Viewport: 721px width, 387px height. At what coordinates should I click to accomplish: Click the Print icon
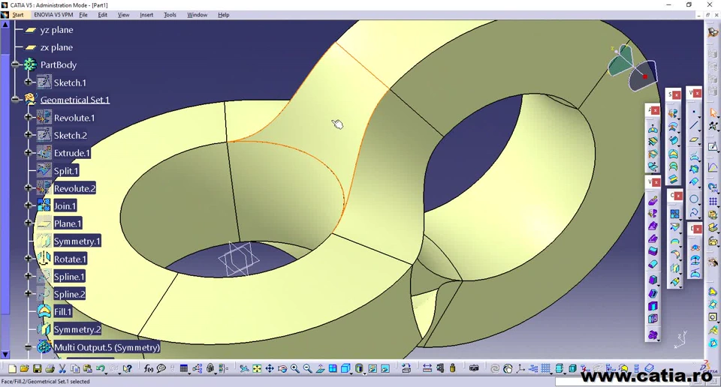coord(50,369)
